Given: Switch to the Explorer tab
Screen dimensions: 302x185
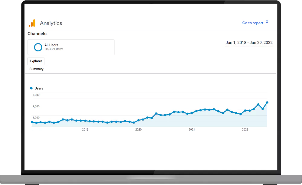Looking at the screenshot, I should click(36, 61).
